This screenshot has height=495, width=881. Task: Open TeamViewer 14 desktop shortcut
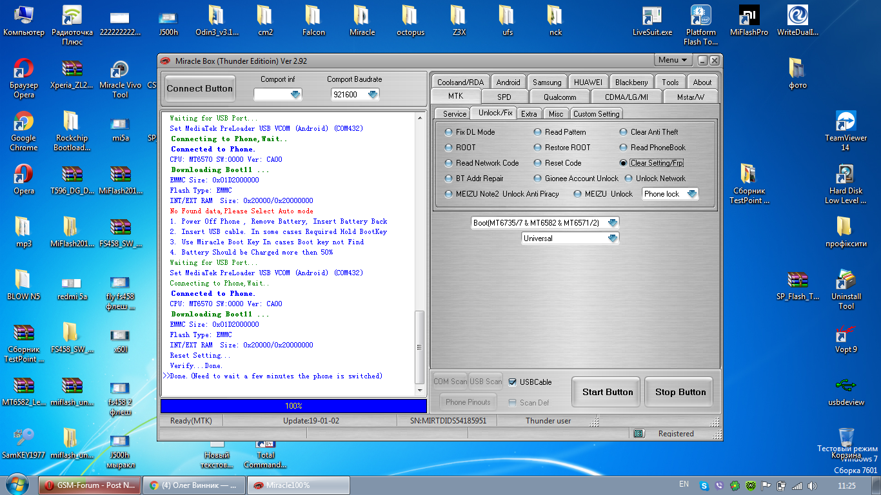pyautogui.click(x=845, y=131)
